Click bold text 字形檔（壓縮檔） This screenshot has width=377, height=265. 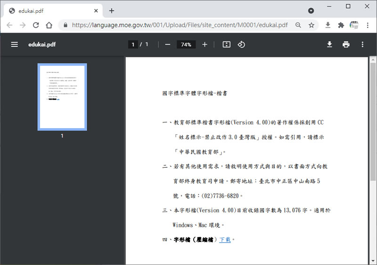tap(196, 240)
